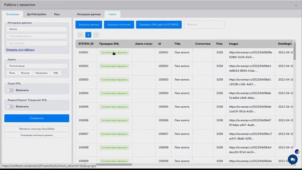The image size is (302, 170).
Task: Click the blue Сохранить button
Action: point(37,118)
